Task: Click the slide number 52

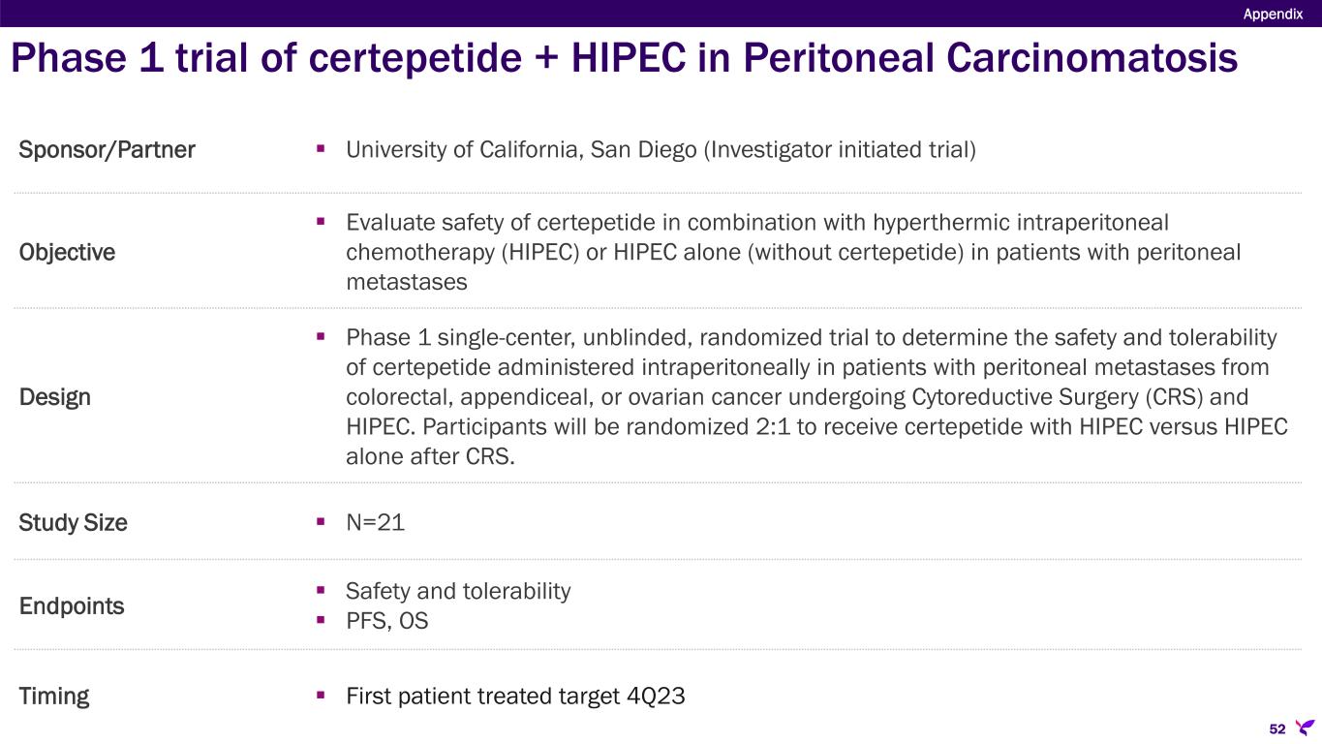Action: click(x=1276, y=728)
